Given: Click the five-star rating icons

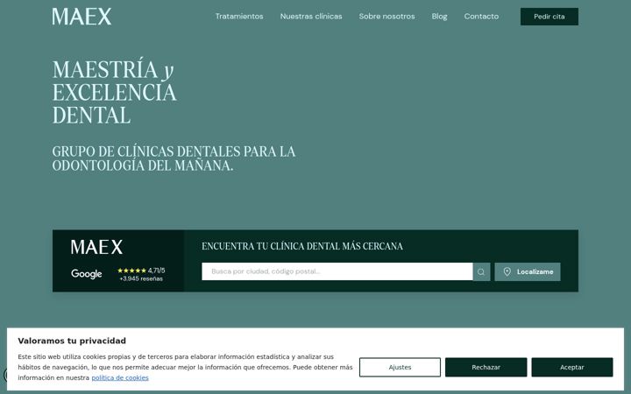Looking at the screenshot, I should tap(131, 271).
